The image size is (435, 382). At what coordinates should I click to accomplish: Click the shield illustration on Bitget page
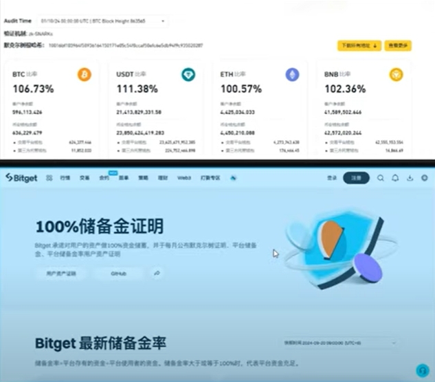(x=340, y=248)
